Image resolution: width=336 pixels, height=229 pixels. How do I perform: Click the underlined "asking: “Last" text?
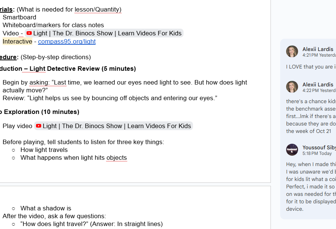point(48,82)
